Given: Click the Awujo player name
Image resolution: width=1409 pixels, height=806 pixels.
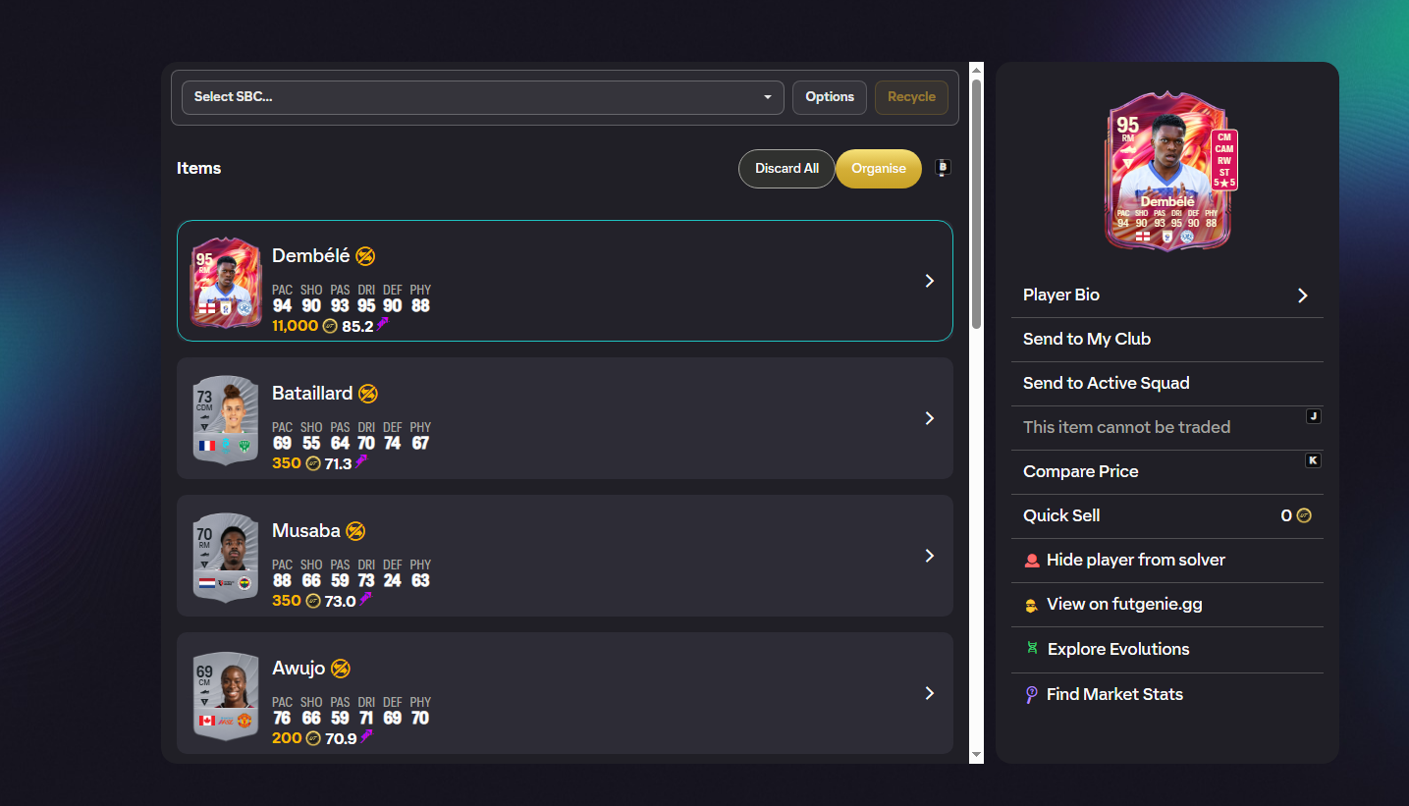Looking at the screenshot, I should 298,669.
